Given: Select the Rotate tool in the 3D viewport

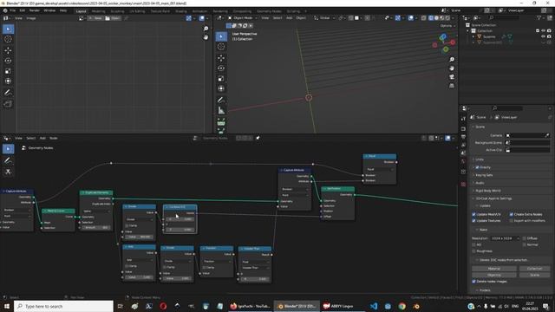Looking at the screenshot, I should tap(221, 68).
